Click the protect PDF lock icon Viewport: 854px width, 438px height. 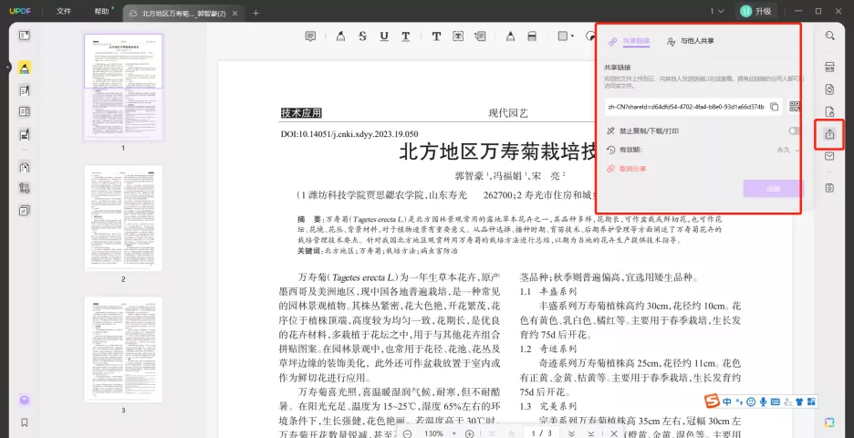pyautogui.click(x=829, y=111)
